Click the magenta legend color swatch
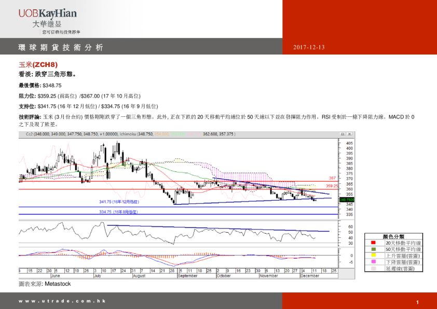This screenshot has width=437, height=309. tap(373, 262)
